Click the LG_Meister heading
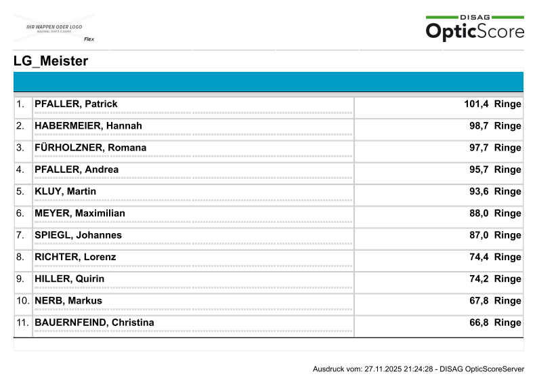This screenshot has width=535, height=391. coord(51,62)
